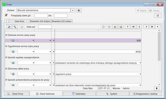Click the scrollbar up arrow

pos(159,31)
